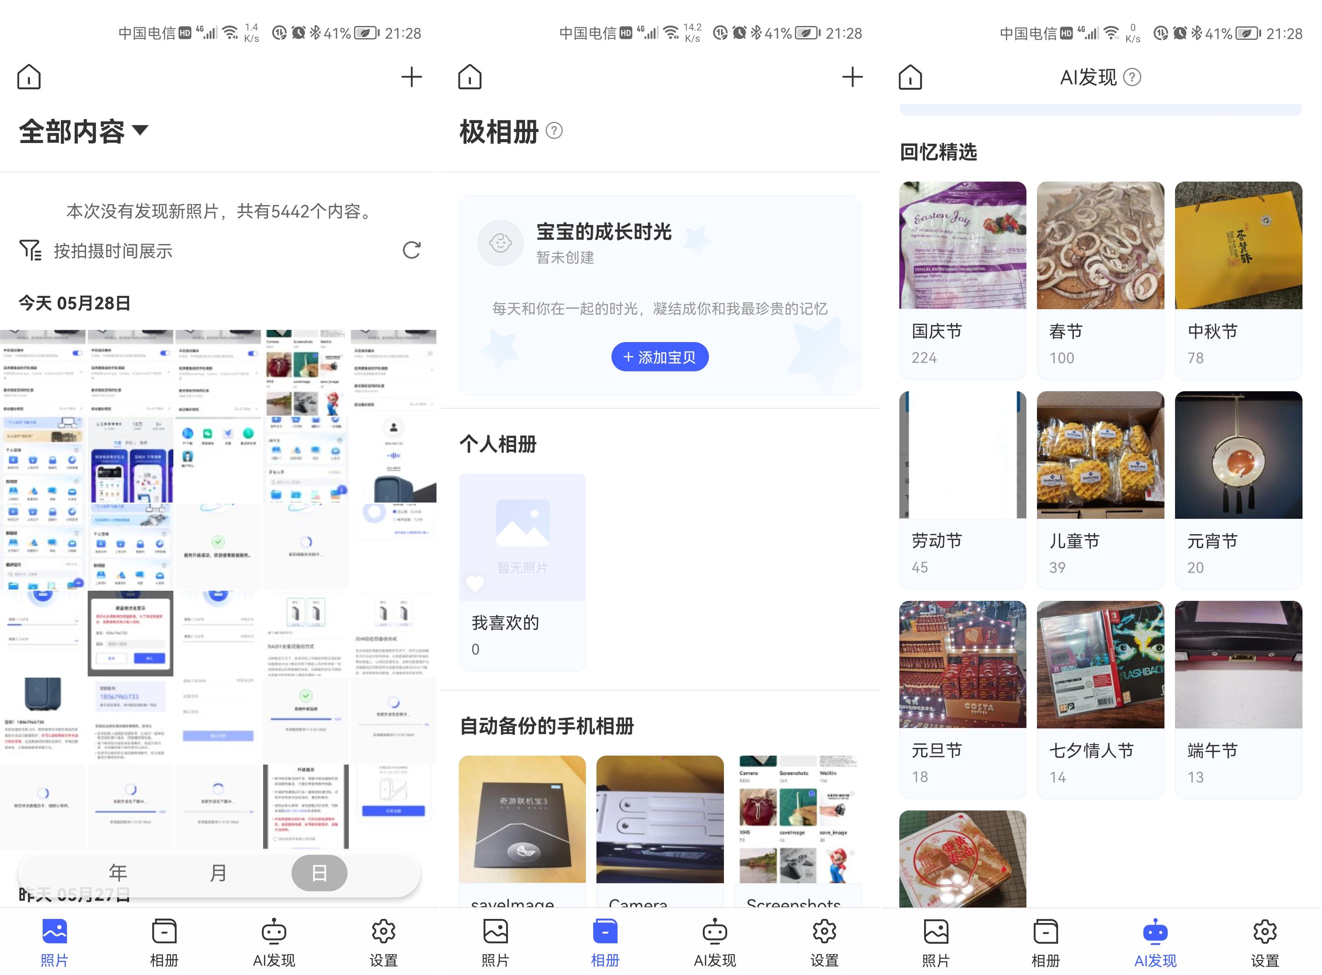Tap the home icon on the 极相册 screen
Screen dimensions: 1322x975
point(469,77)
